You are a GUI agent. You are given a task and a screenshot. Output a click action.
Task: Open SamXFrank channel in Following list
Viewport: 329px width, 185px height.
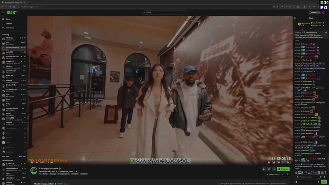click(14, 62)
